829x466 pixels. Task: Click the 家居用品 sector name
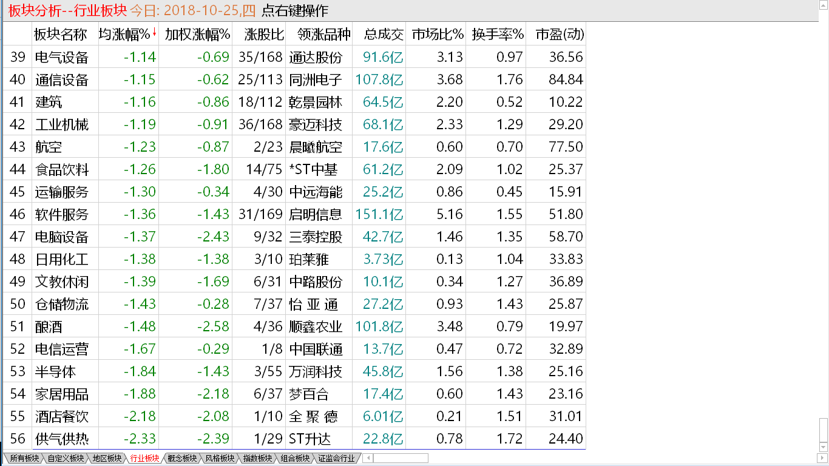point(62,394)
